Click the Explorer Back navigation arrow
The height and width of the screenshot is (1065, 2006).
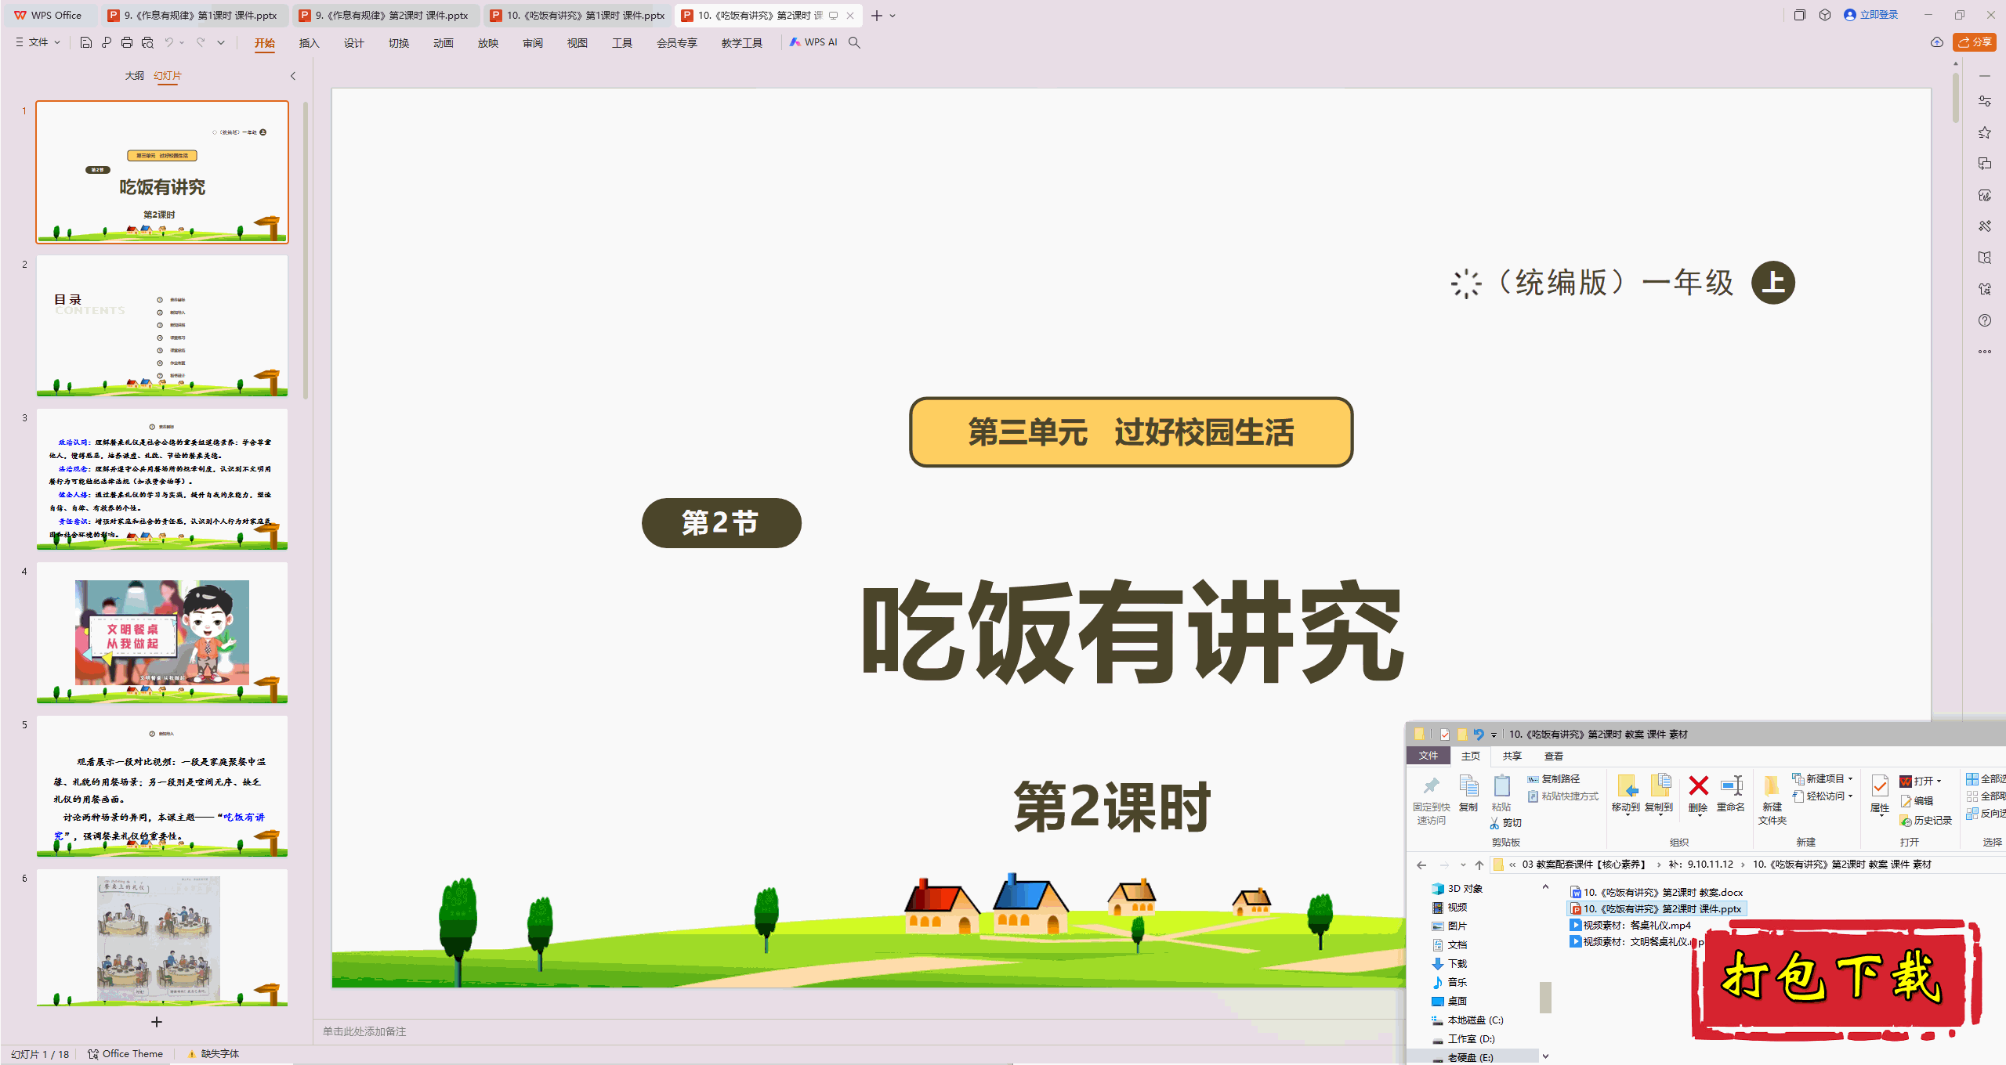click(x=1421, y=865)
